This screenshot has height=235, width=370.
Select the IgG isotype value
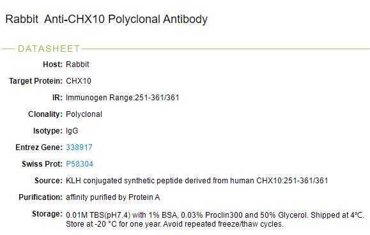coord(72,131)
